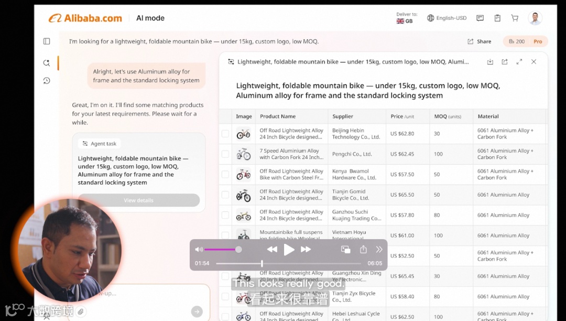Screen dimensions: 566x321
Task: Open the shopping cart
Action: 515,18
